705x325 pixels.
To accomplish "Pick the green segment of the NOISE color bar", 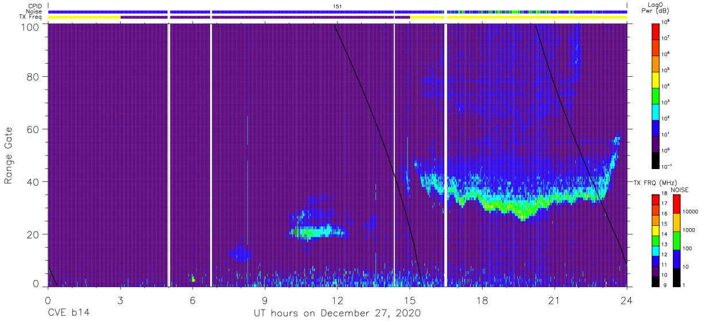I will point(677,240).
